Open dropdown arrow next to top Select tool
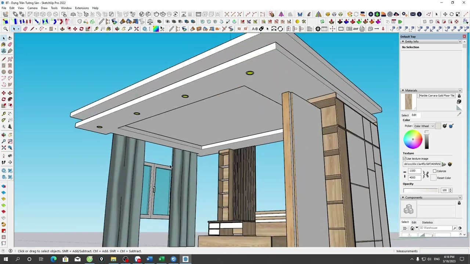The height and width of the screenshot is (264, 470). (18, 29)
